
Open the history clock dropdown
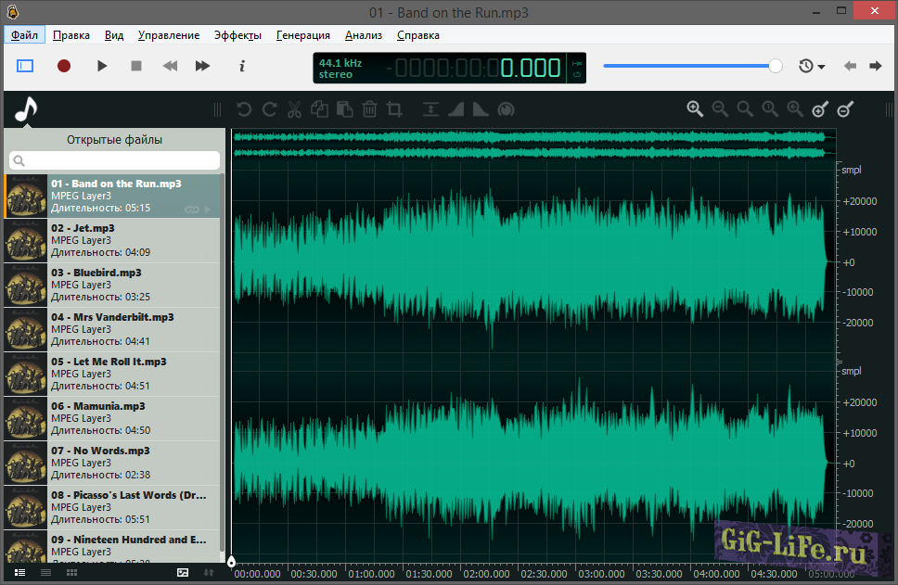[812, 66]
